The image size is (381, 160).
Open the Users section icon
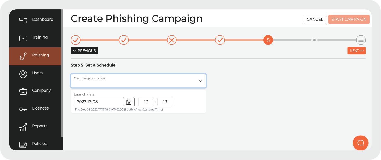23,74
